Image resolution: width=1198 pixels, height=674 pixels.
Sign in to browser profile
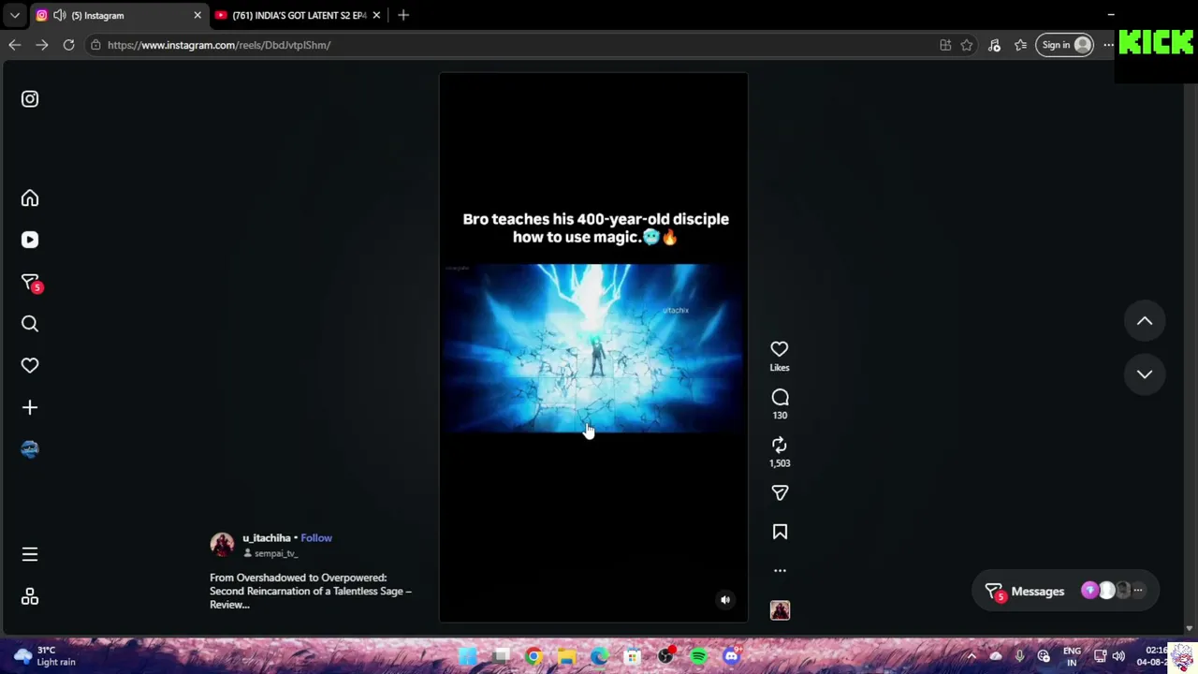click(1065, 45)
